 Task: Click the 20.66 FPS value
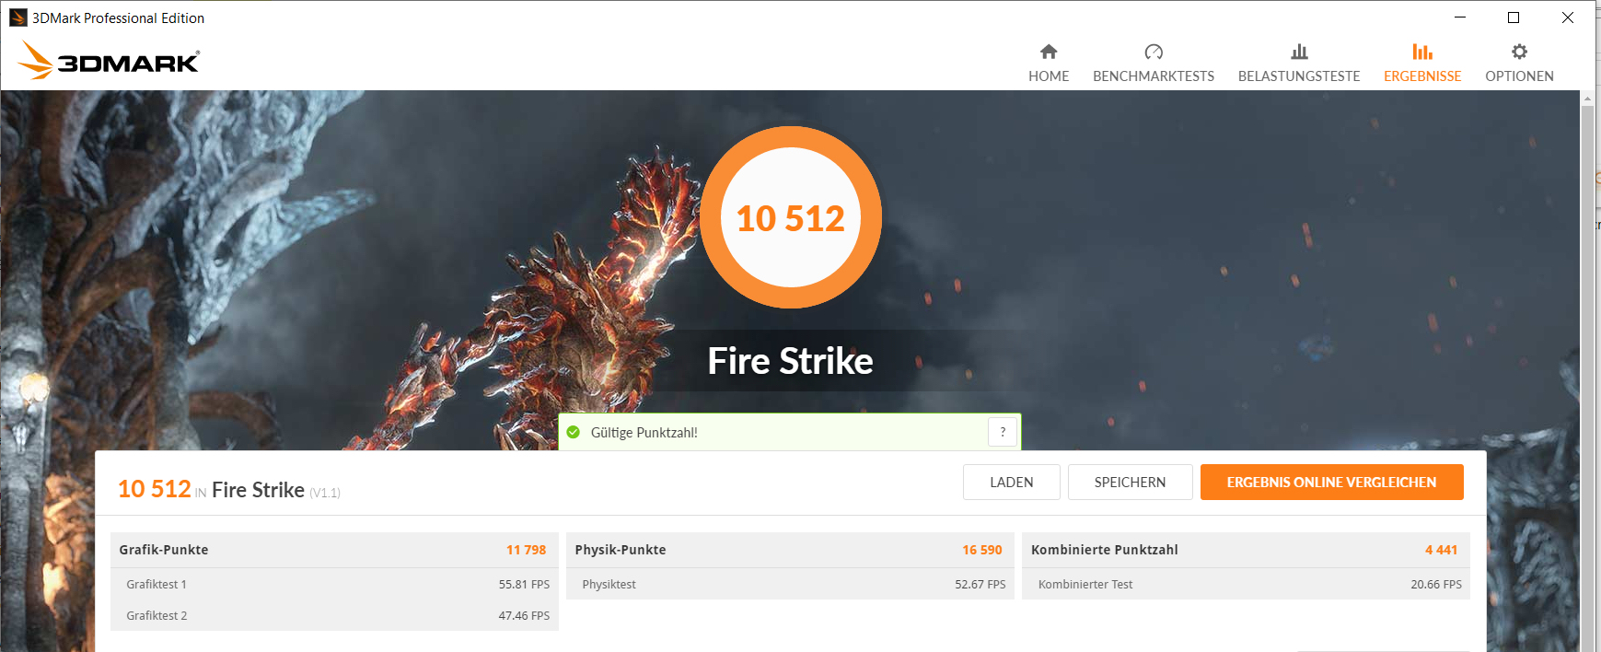click(x=1436, y=584)
